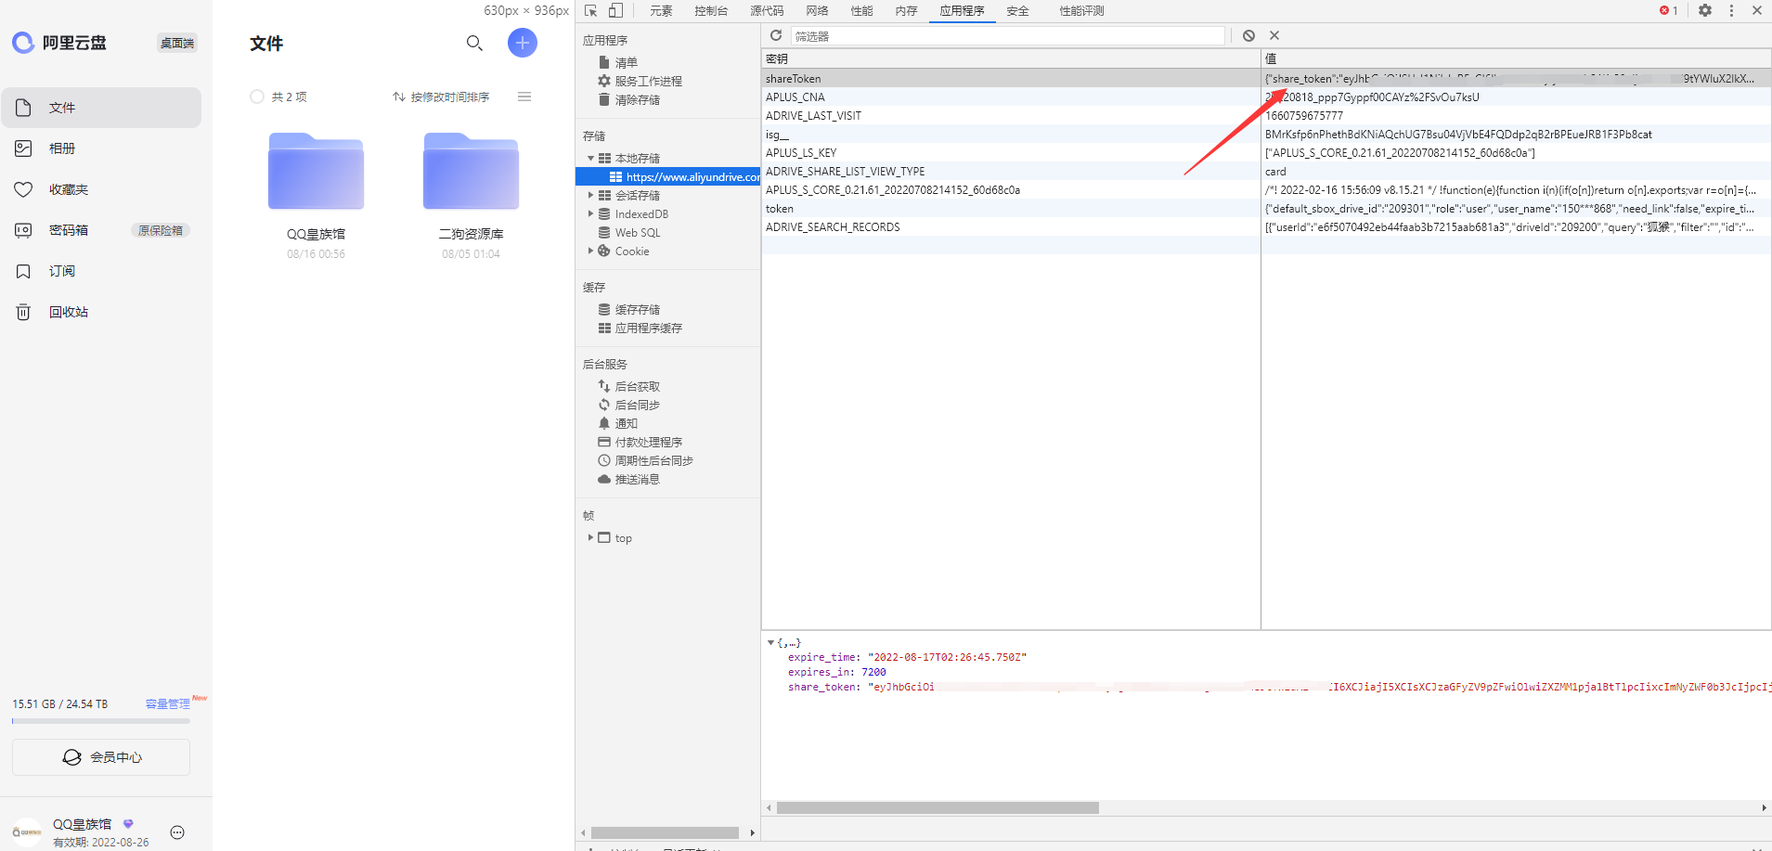1772x851 pixels.
Task: Open the 密码箱 (Password box) item
Action: pos(101,230)
